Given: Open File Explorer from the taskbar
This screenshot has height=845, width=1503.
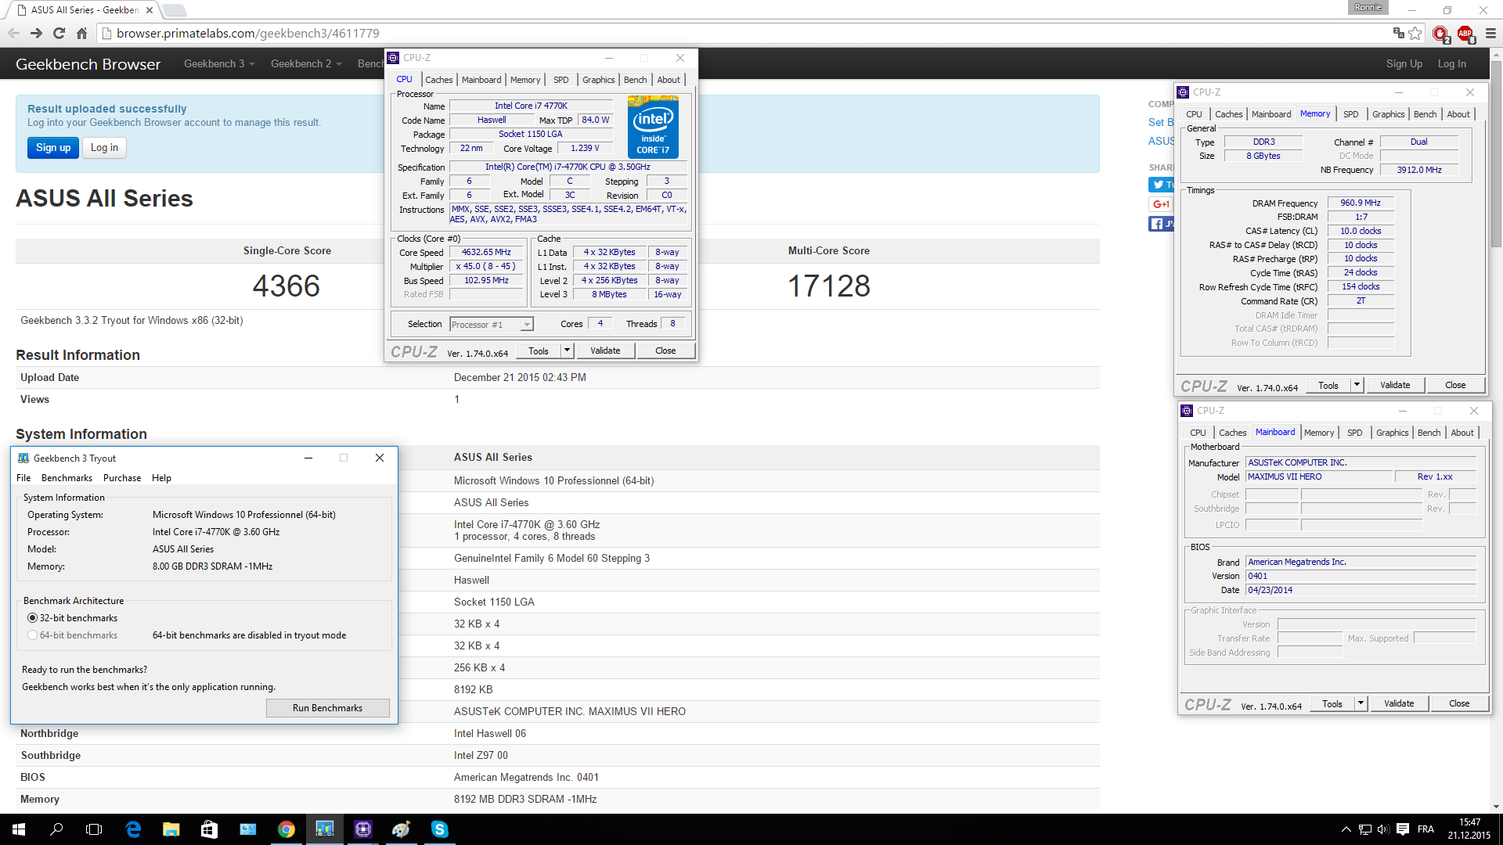Looking at the screenshot, I should [171, 829].
